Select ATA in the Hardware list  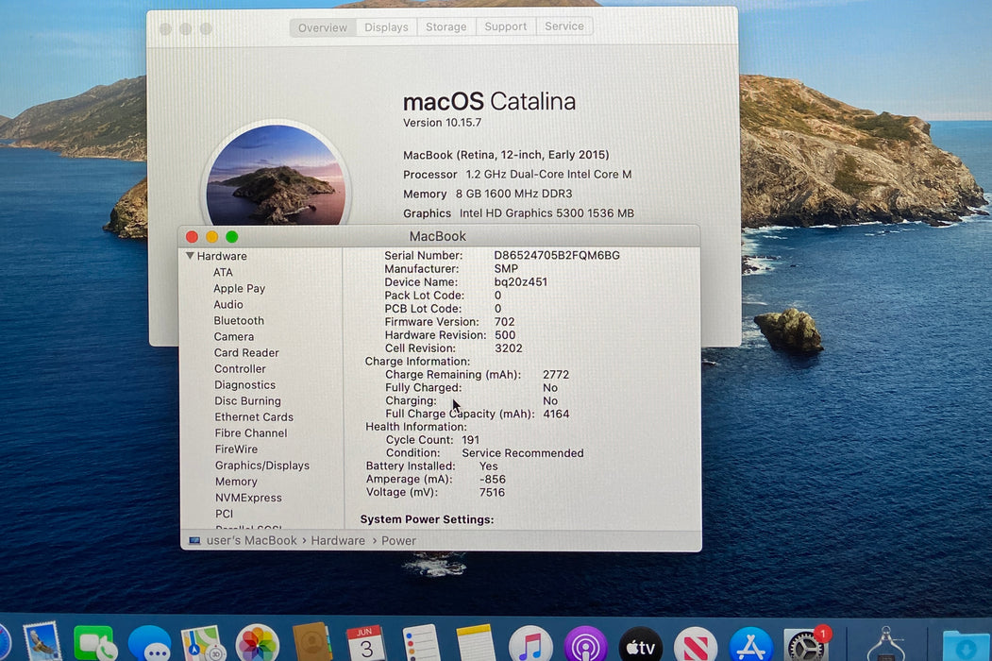click(223, 272)
